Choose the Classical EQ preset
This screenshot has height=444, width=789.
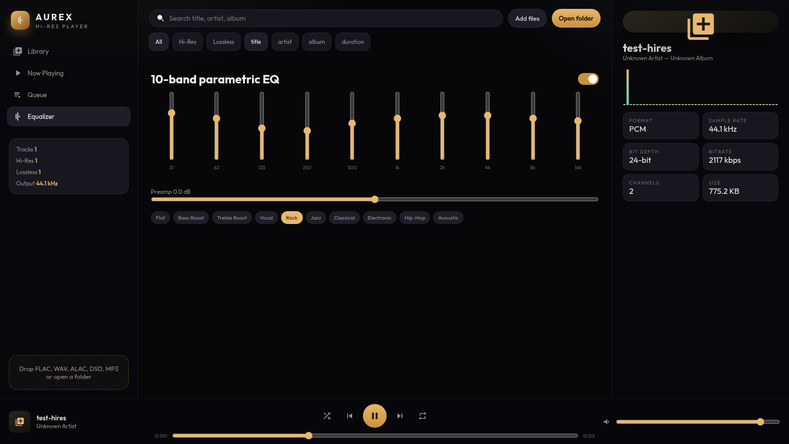pyautogui.click(x=344, y=218)
